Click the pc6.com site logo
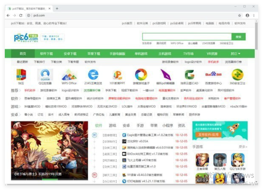The width and height of the screenshot is (263, 190). coord(26,38)
